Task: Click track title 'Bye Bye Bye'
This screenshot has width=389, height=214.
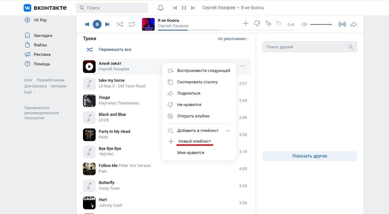Action: point(110,149)
